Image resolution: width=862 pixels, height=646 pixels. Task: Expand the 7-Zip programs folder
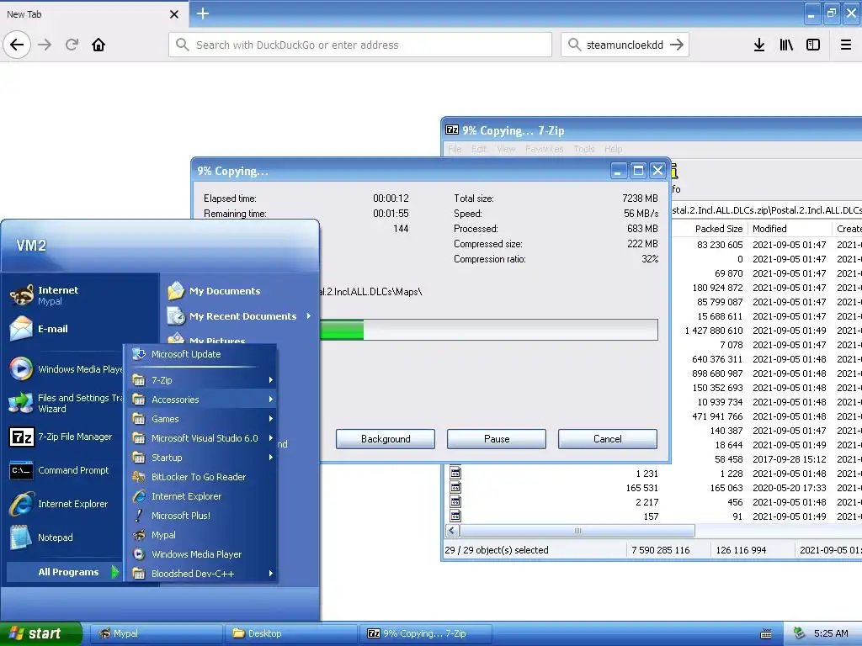pyautogui.click(x=201, y=380)
